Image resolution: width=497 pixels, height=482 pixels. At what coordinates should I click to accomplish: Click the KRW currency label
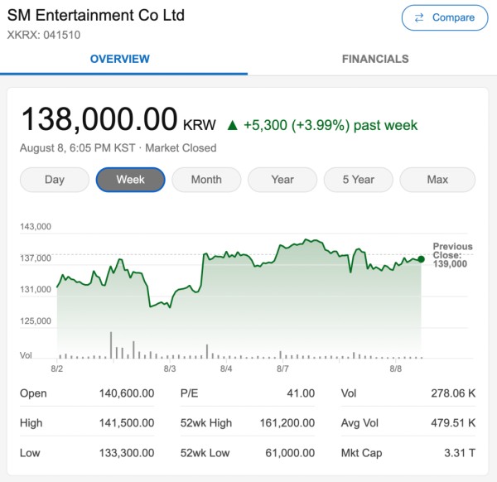[x=200, y=125]
